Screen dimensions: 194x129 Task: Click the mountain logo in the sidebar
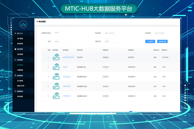pos(23,24)
